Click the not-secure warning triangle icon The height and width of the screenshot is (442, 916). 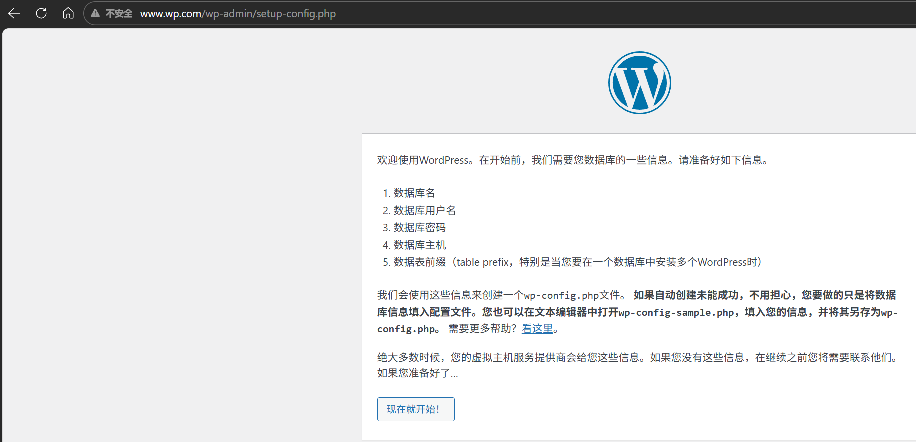pos(95,13)
